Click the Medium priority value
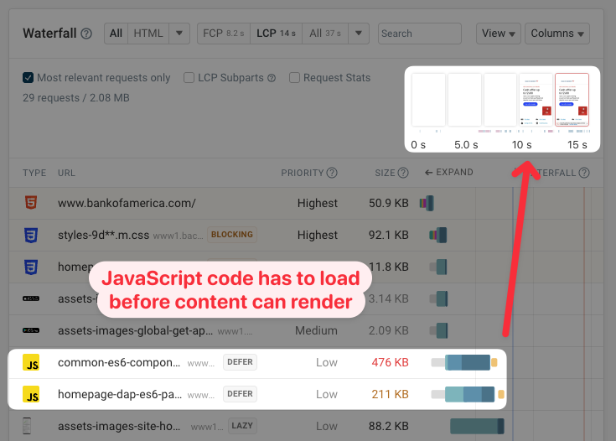The height and width of the screenshot is (441, 616). tap(316, 330)
